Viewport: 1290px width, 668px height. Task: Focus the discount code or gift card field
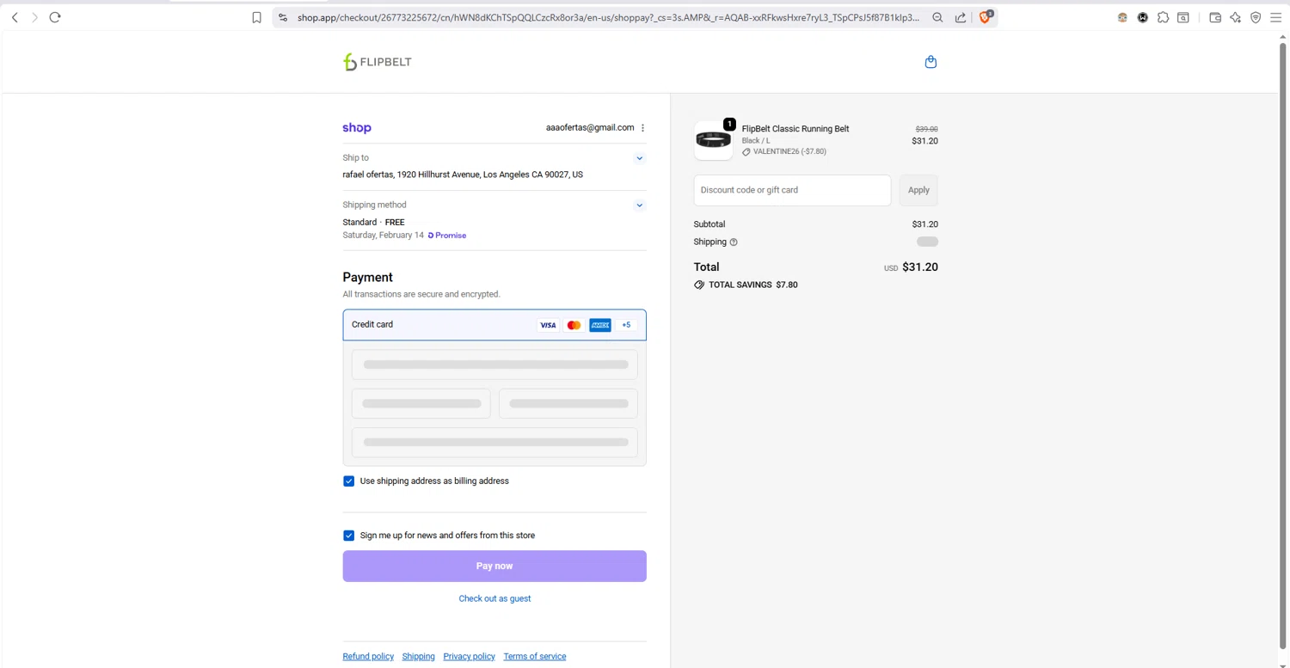click(792, 190)
